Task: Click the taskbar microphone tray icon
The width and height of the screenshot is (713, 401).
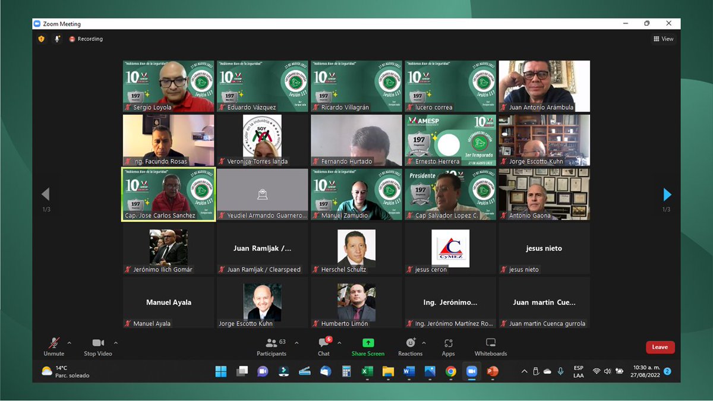Action: [560, 371]
